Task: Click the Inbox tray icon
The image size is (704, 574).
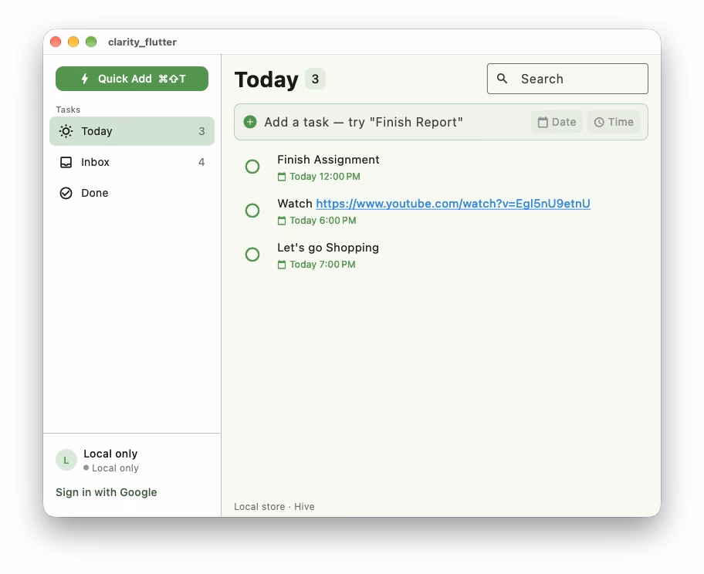Action: coord(66,162)
